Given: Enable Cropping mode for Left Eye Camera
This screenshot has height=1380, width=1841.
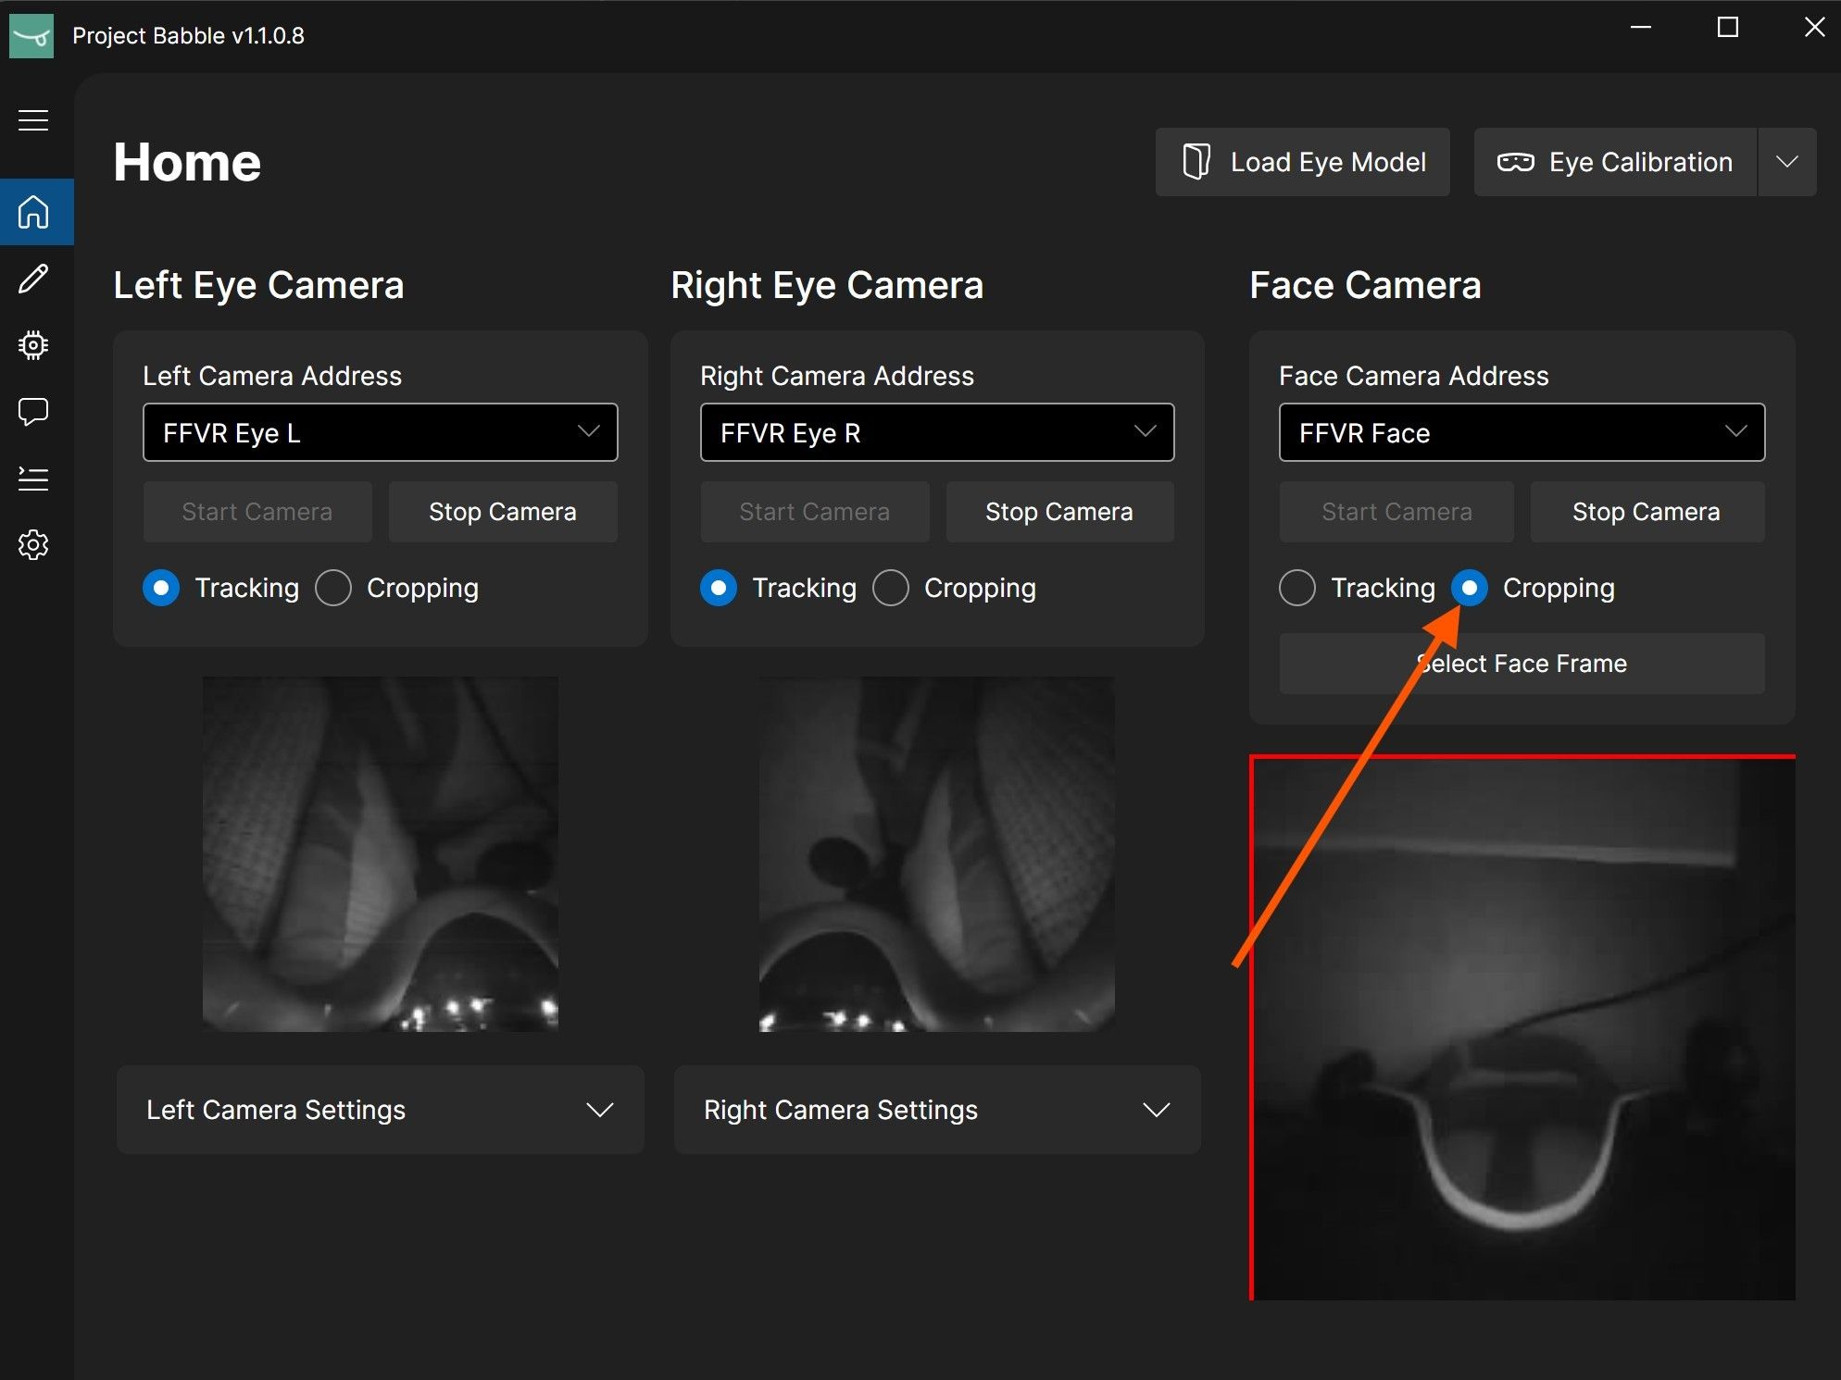Looking at the screenshot, I should (x=333, y=588).
